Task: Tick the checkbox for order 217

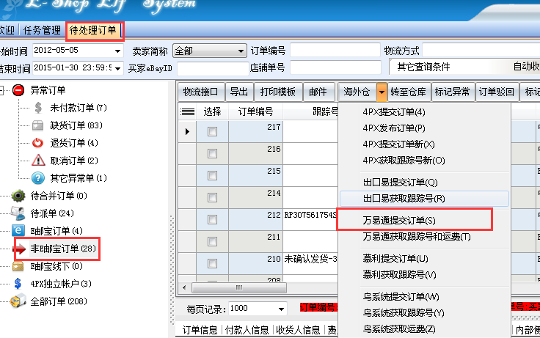Action: point(212,131)
